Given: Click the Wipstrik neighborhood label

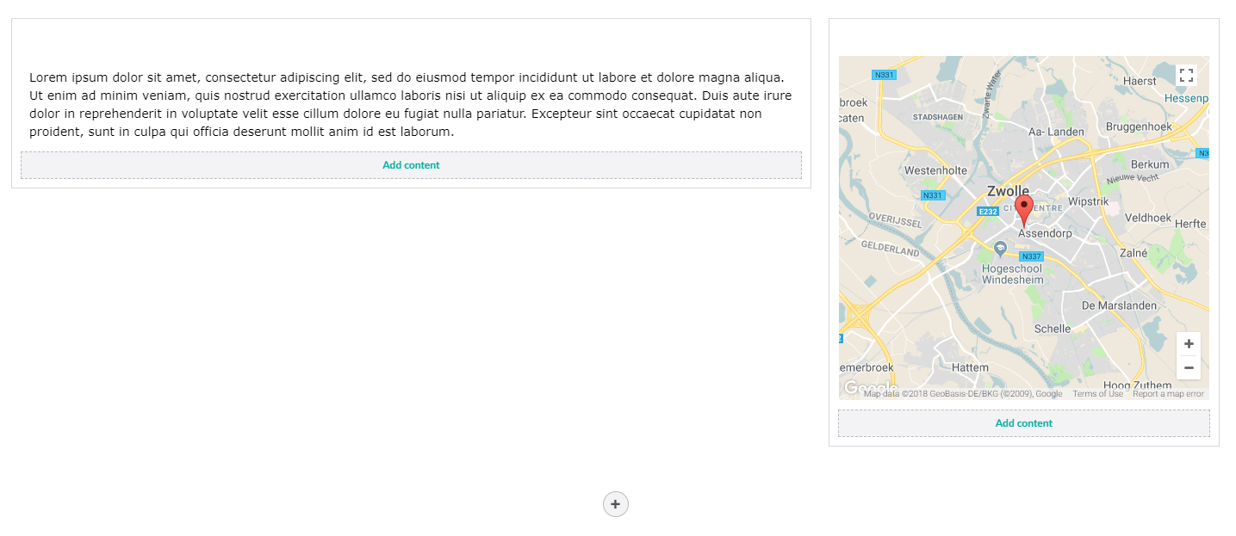Looking at the screenshot, I should tap(1088, 201).
